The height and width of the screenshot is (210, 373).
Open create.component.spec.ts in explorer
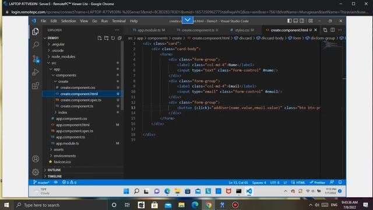click(x=80, y=100)
